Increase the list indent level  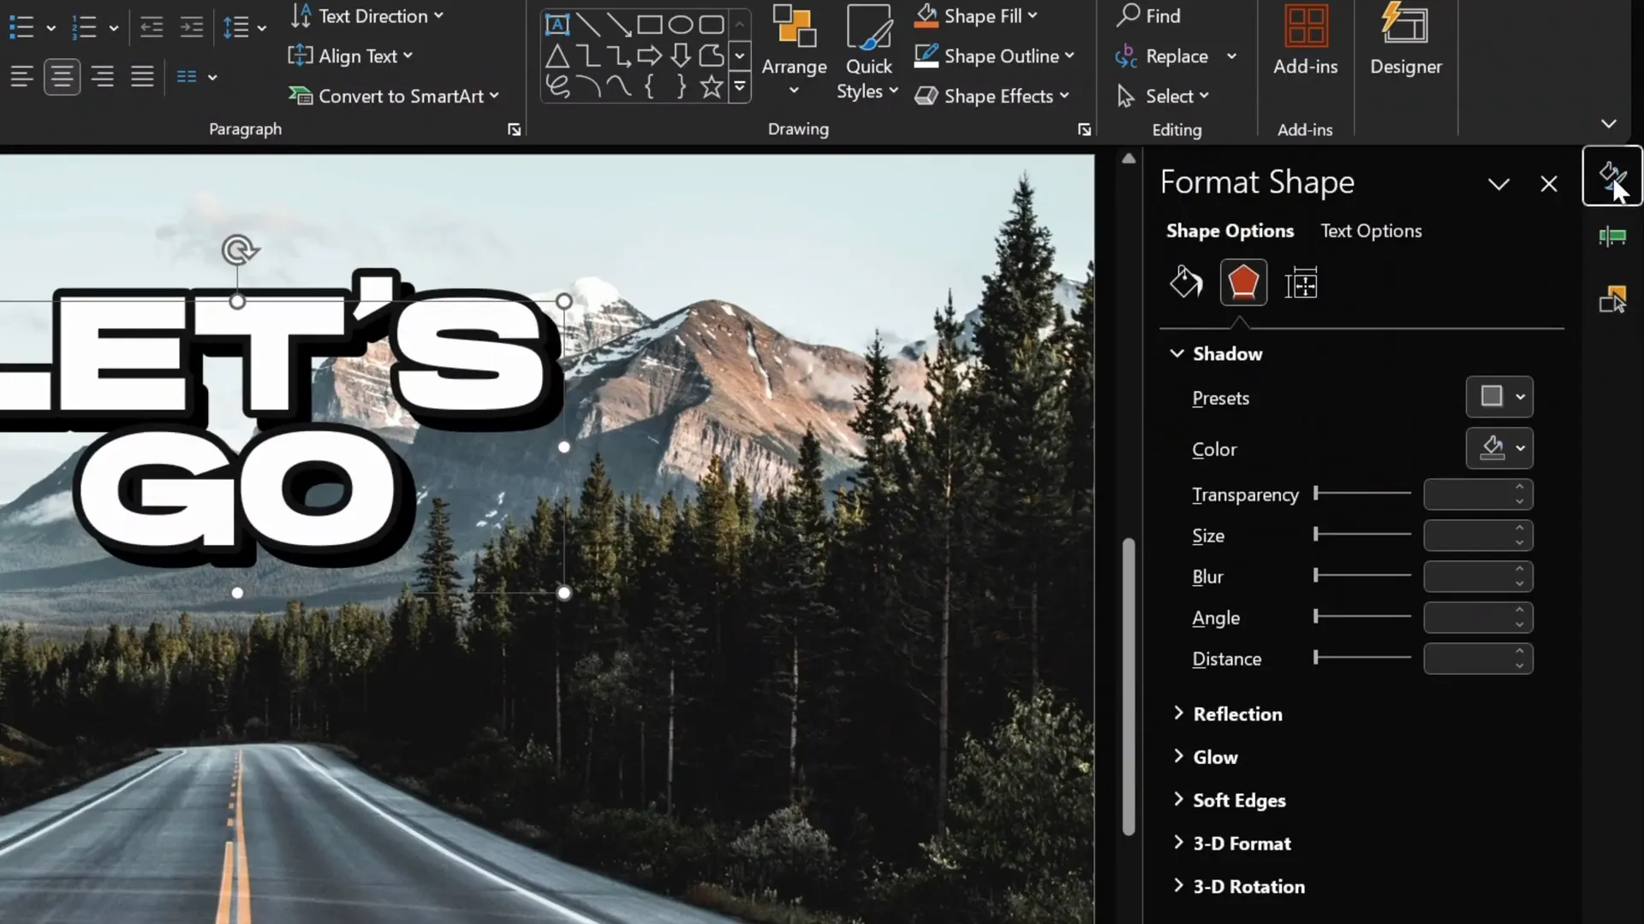pyautogui.click(x=192, y=28)
